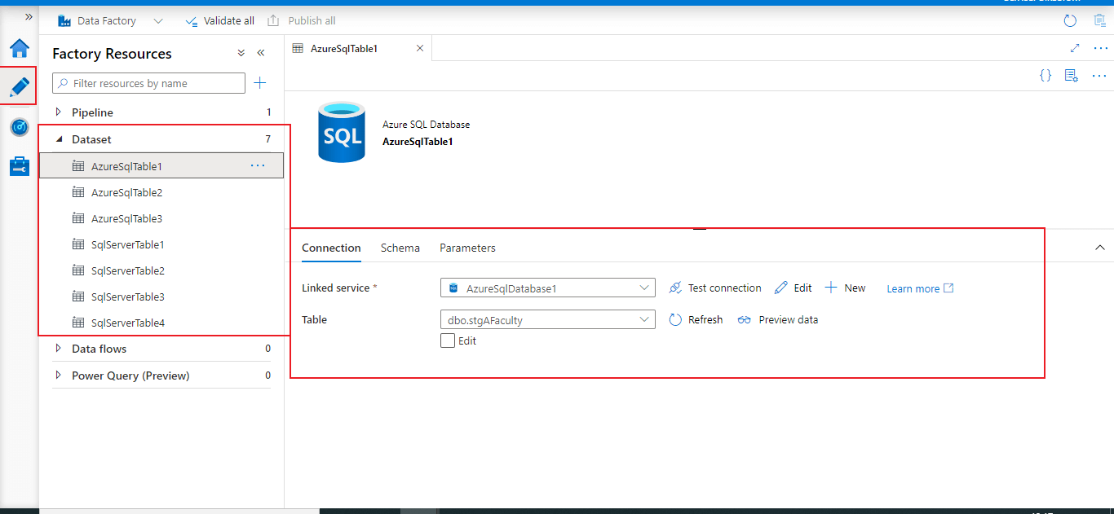Open the Manage toolbox icon
Screen dimensions: 1114x514
pos(19,166)
